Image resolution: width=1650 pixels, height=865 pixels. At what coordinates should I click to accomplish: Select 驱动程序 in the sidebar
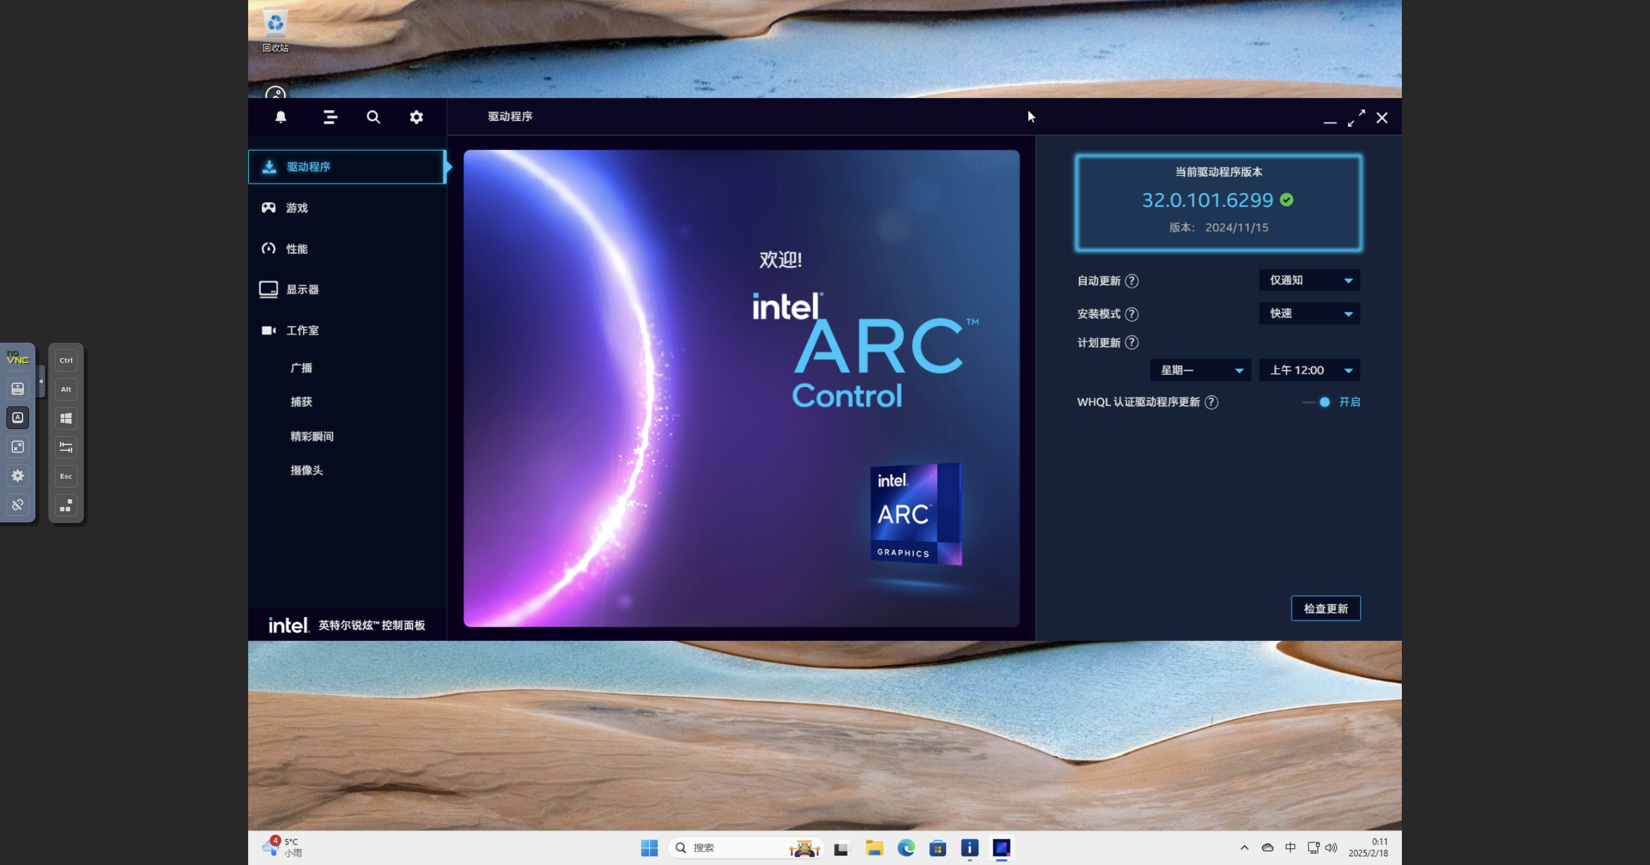click(x=307, y=166)
